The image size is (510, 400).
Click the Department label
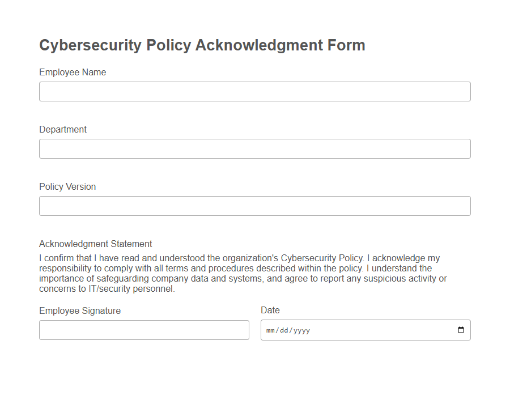click(x=63, y=129)
